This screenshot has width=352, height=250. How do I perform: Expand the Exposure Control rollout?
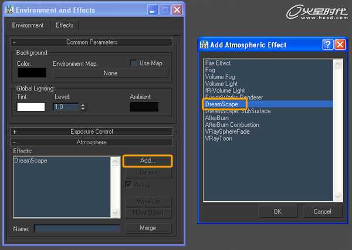click(92, 131)
